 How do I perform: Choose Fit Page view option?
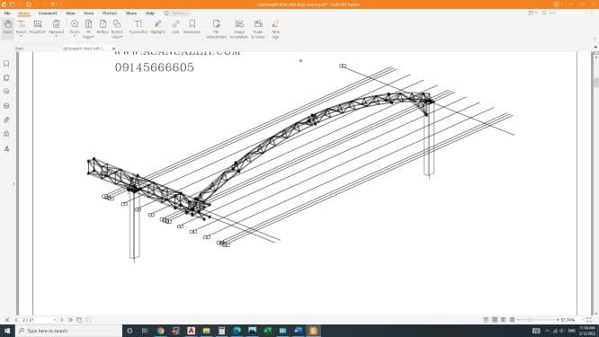[x=88, y=29]
